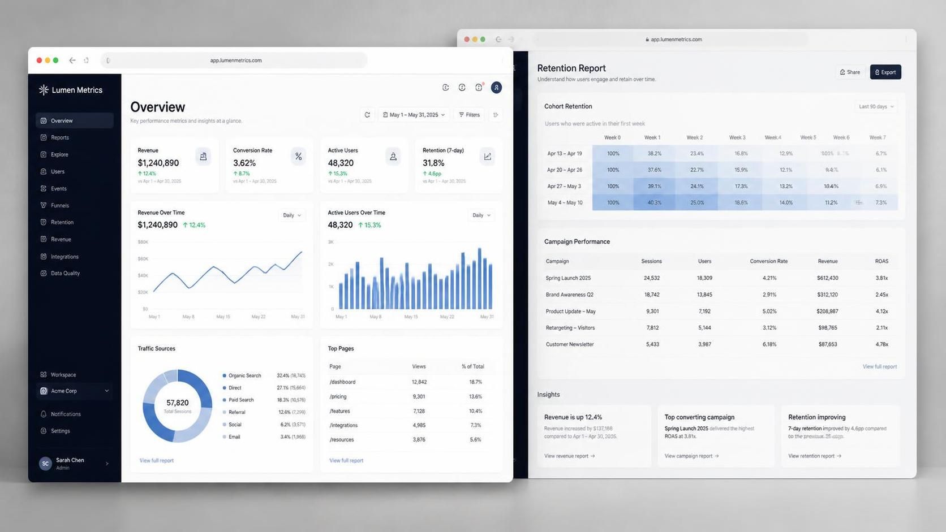Click Export in the Retention Report window
Image resolution: width=946 pixels, height=532 pixels.
885,72
